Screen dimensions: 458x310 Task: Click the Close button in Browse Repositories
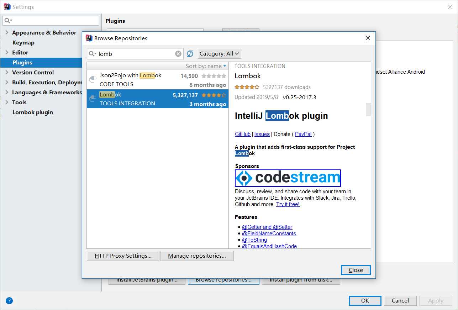pyautogui.click(x=356, y=270)
